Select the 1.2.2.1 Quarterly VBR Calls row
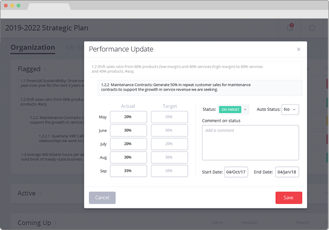This screenshot has width=329, height=230. (61, 138)
